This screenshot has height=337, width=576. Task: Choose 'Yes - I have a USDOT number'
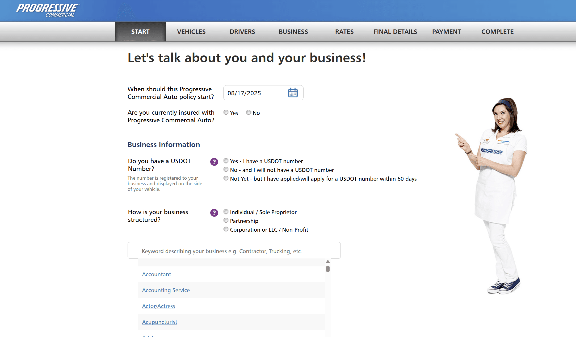tap(226, 161)
